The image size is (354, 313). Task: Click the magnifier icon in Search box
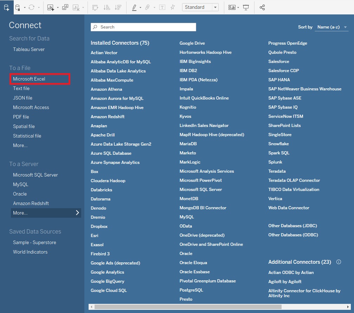coord(95,27)
